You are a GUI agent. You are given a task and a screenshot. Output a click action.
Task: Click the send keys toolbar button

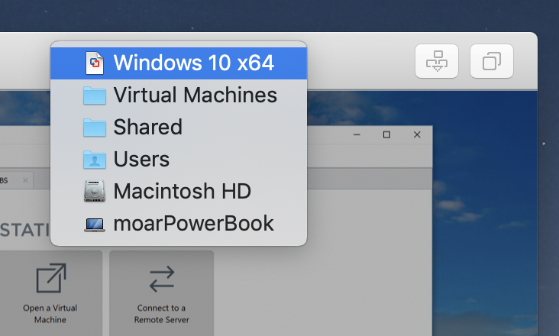436,61
